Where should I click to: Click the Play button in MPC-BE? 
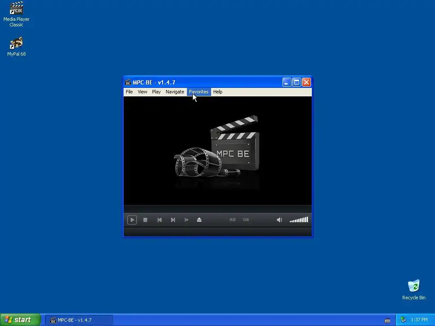[x=132, y=220]
